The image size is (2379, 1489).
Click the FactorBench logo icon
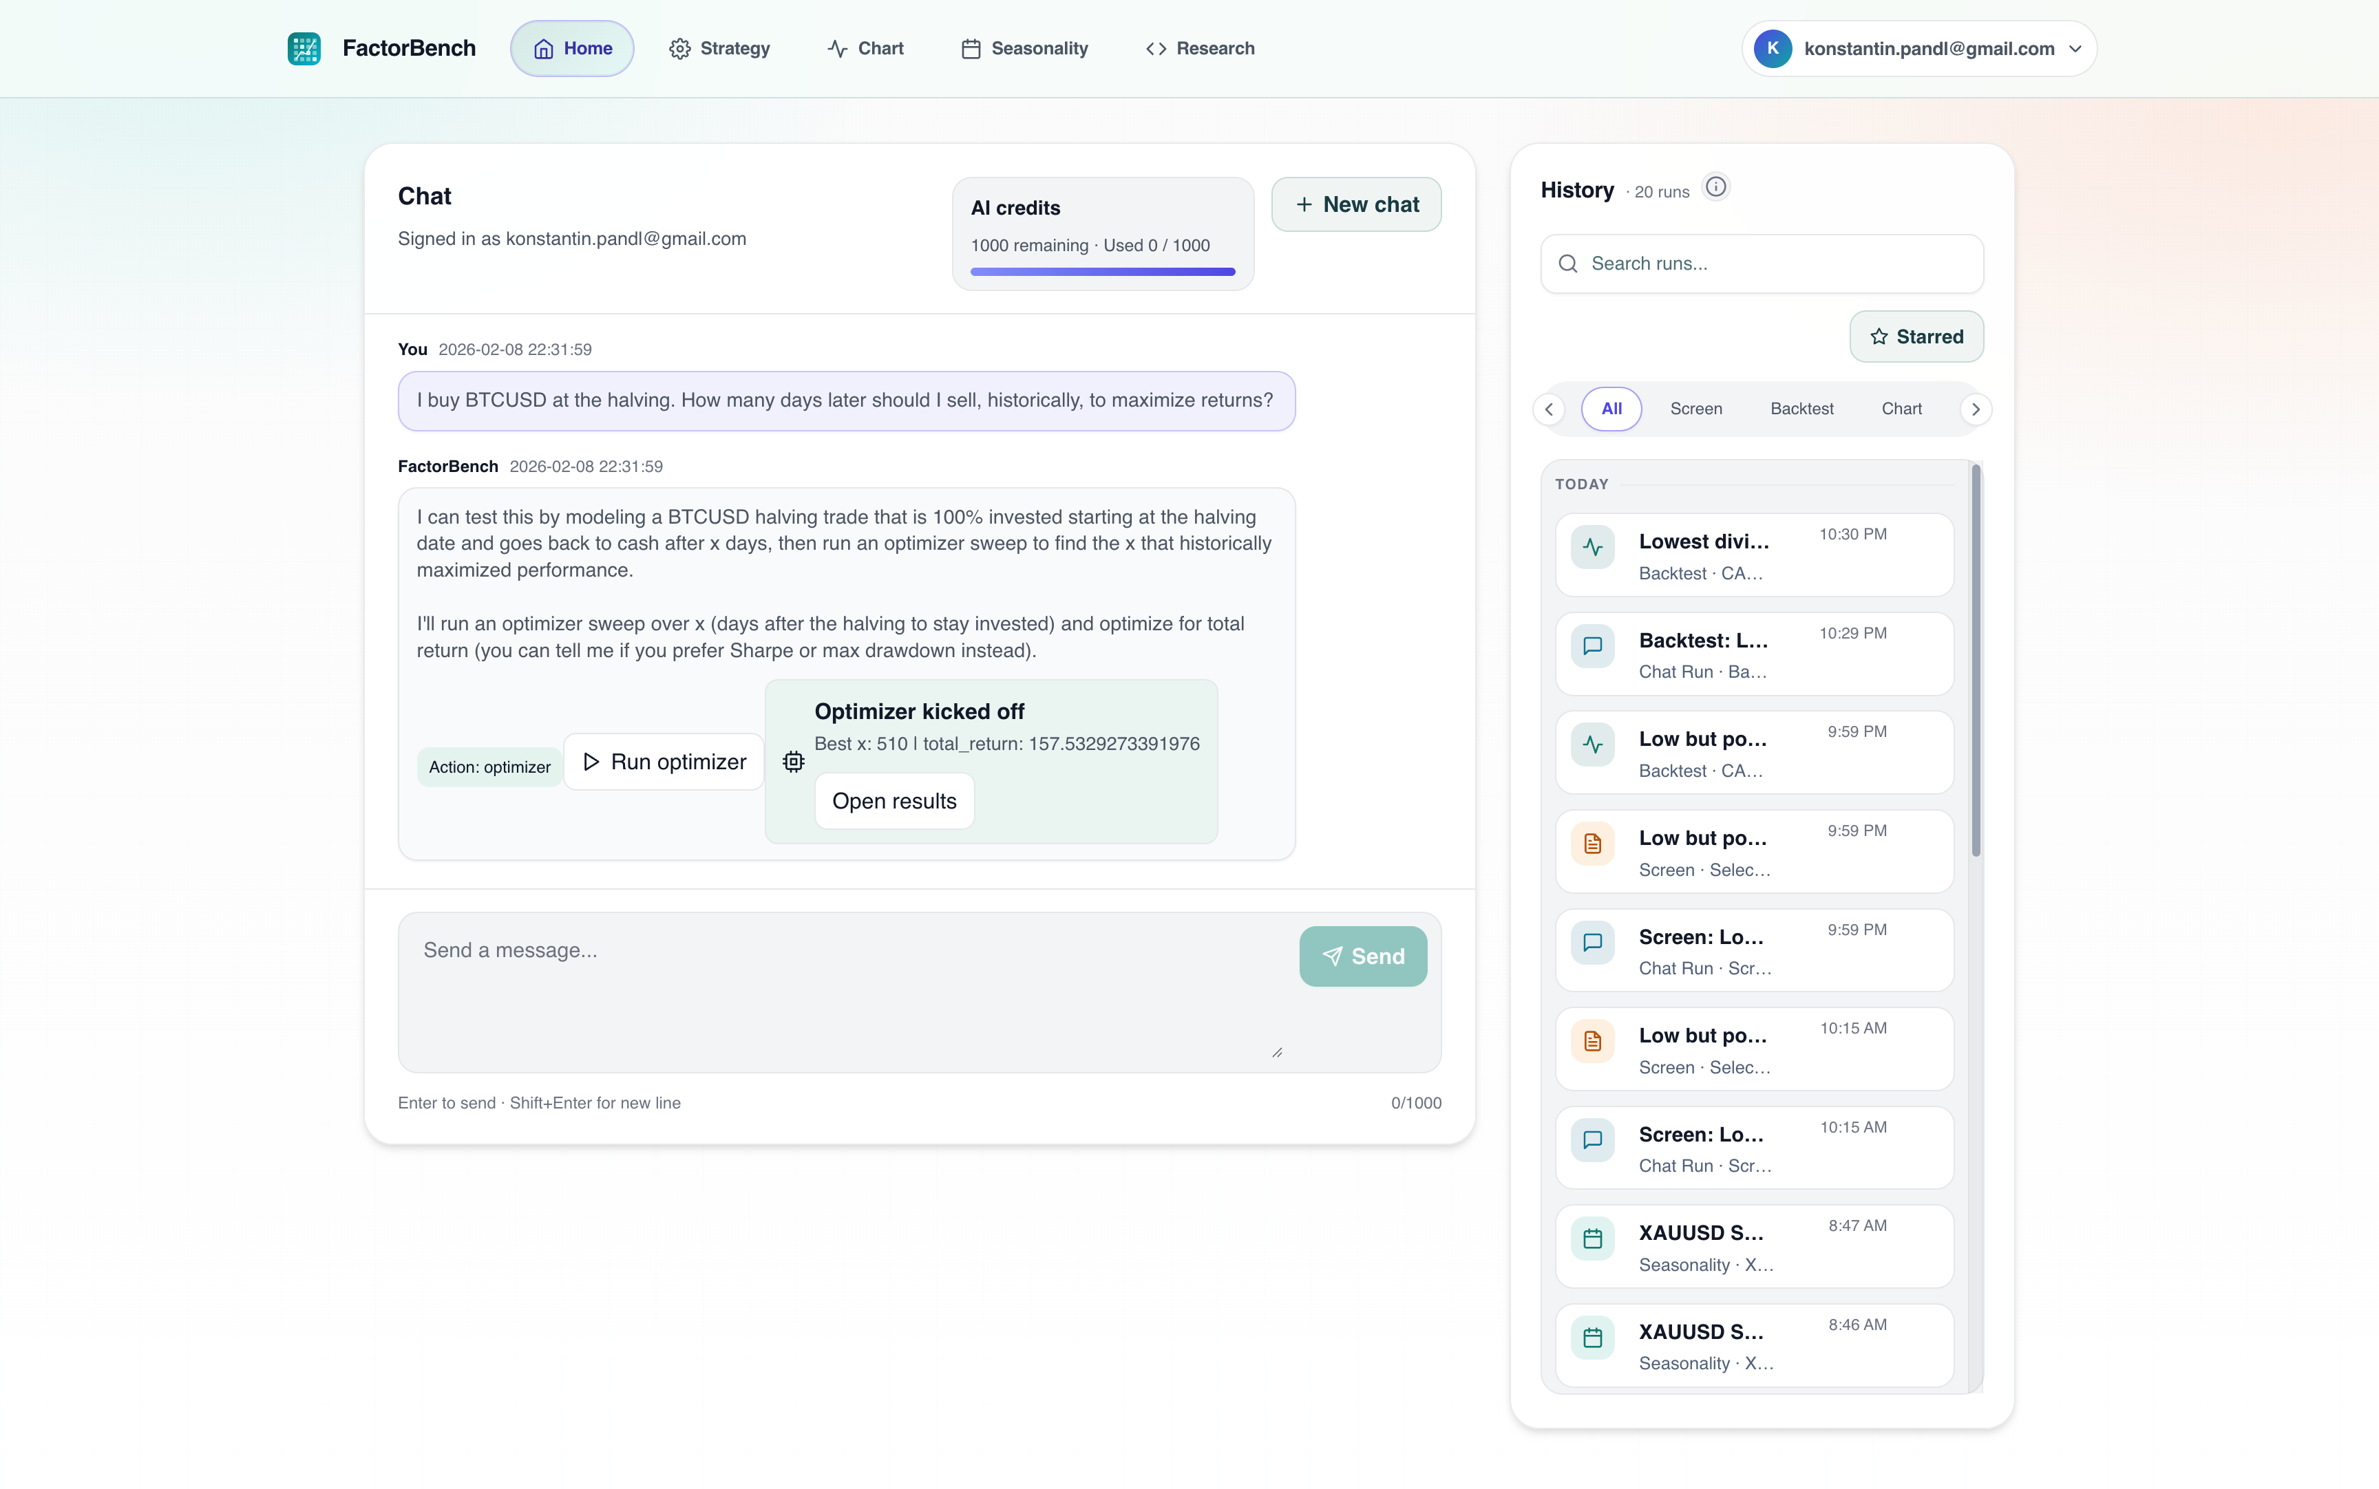click(x=304, y=47)
